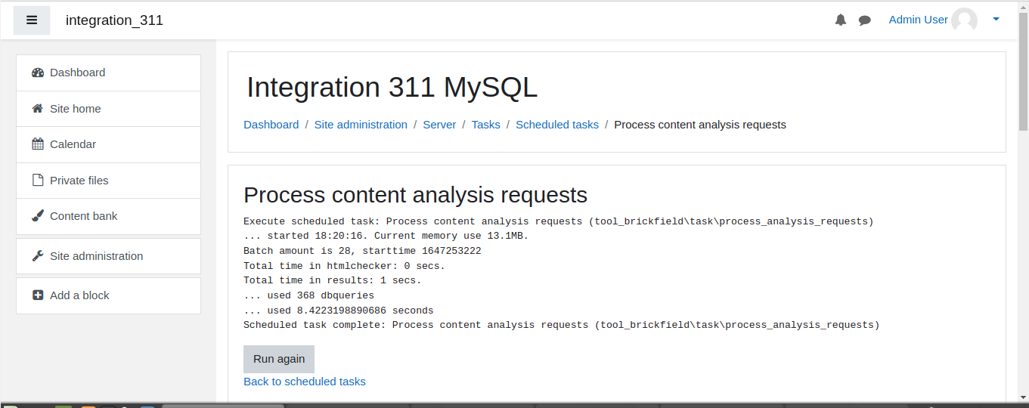The width and height of the screenshot is (1029, 408).
Task: Click the Content bank brush icon
Action: point(38,216)
